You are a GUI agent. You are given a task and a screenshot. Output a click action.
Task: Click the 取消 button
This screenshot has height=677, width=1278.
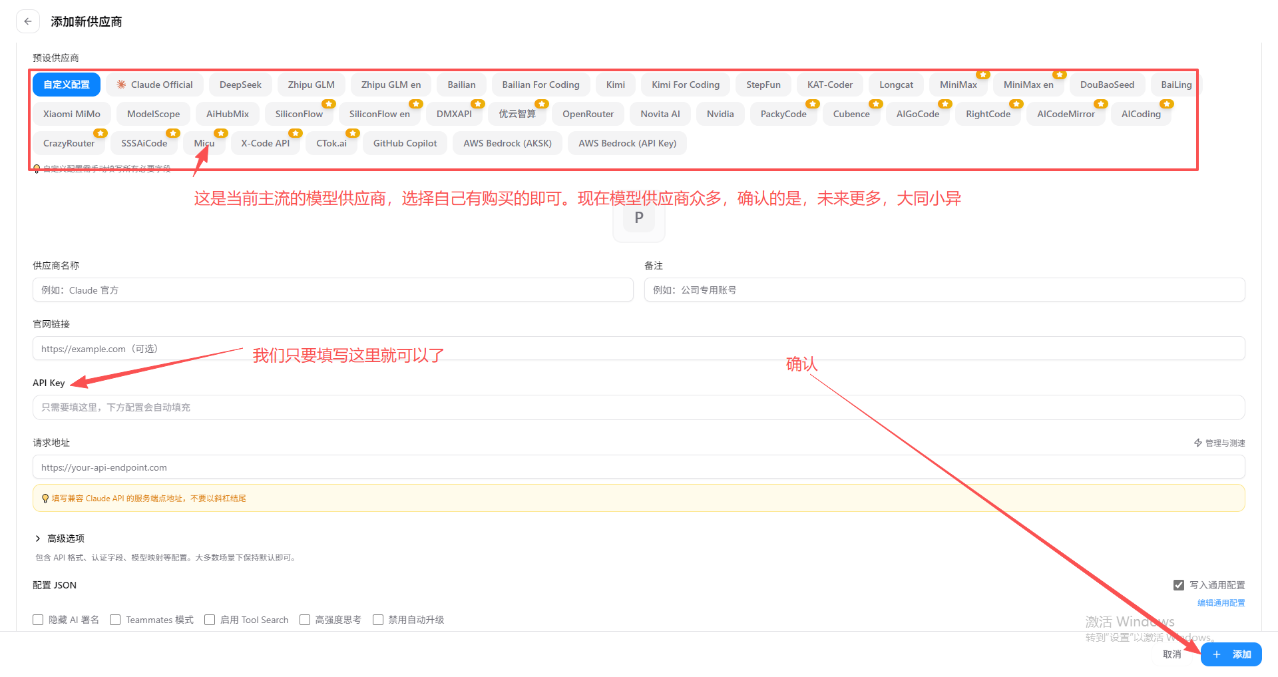coord(1171,654)
